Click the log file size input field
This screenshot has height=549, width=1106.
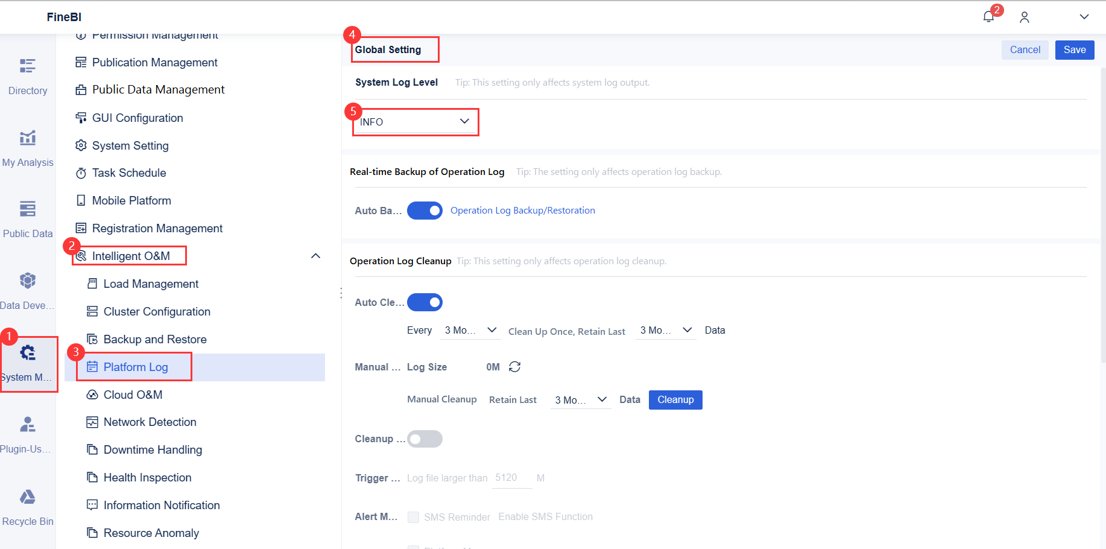511,478
